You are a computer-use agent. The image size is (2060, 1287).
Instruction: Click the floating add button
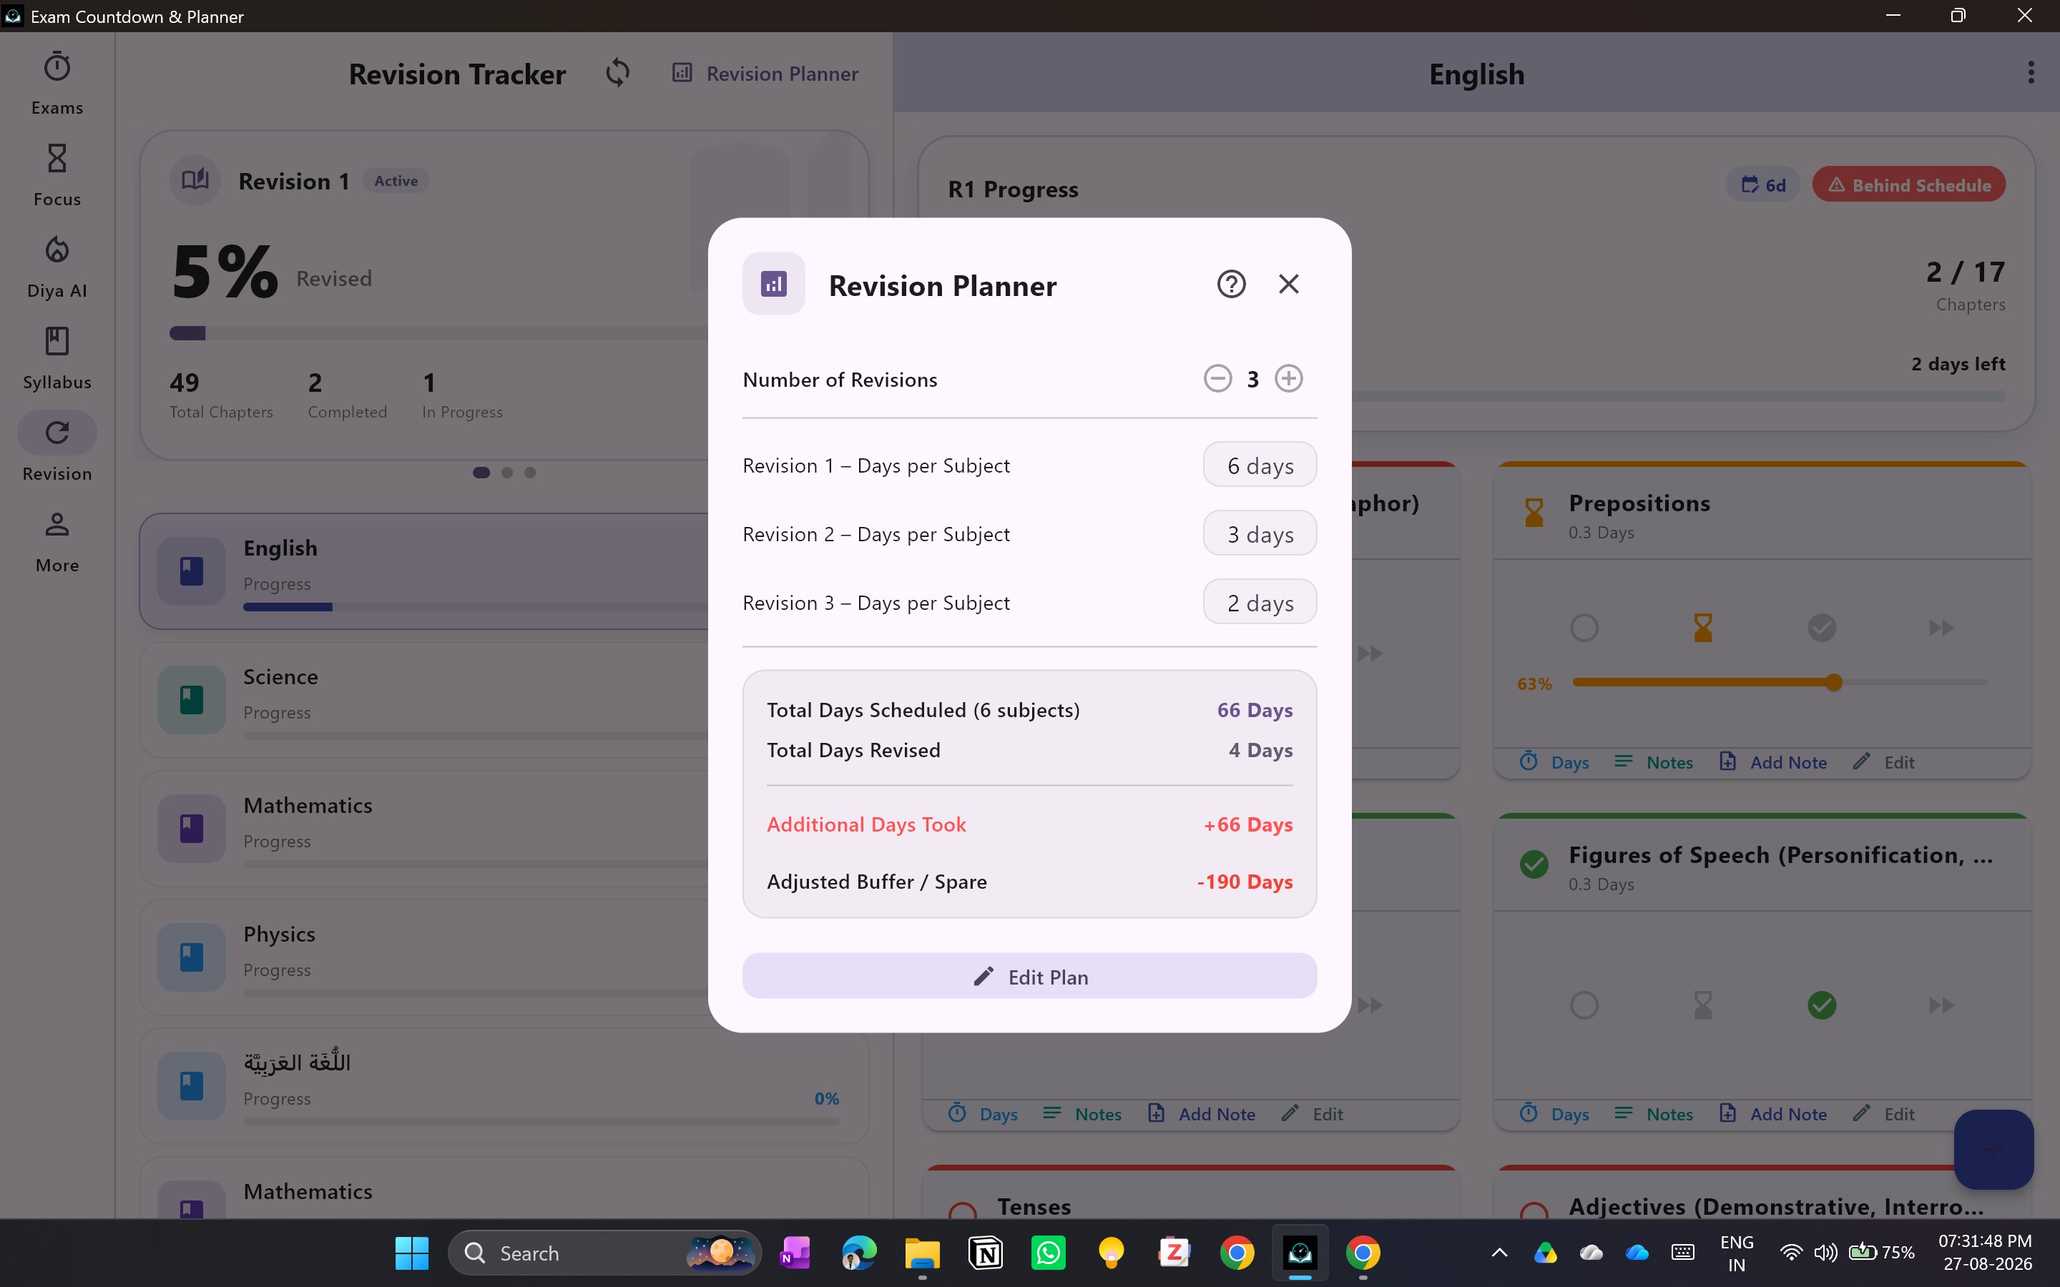(1993, 1149)
